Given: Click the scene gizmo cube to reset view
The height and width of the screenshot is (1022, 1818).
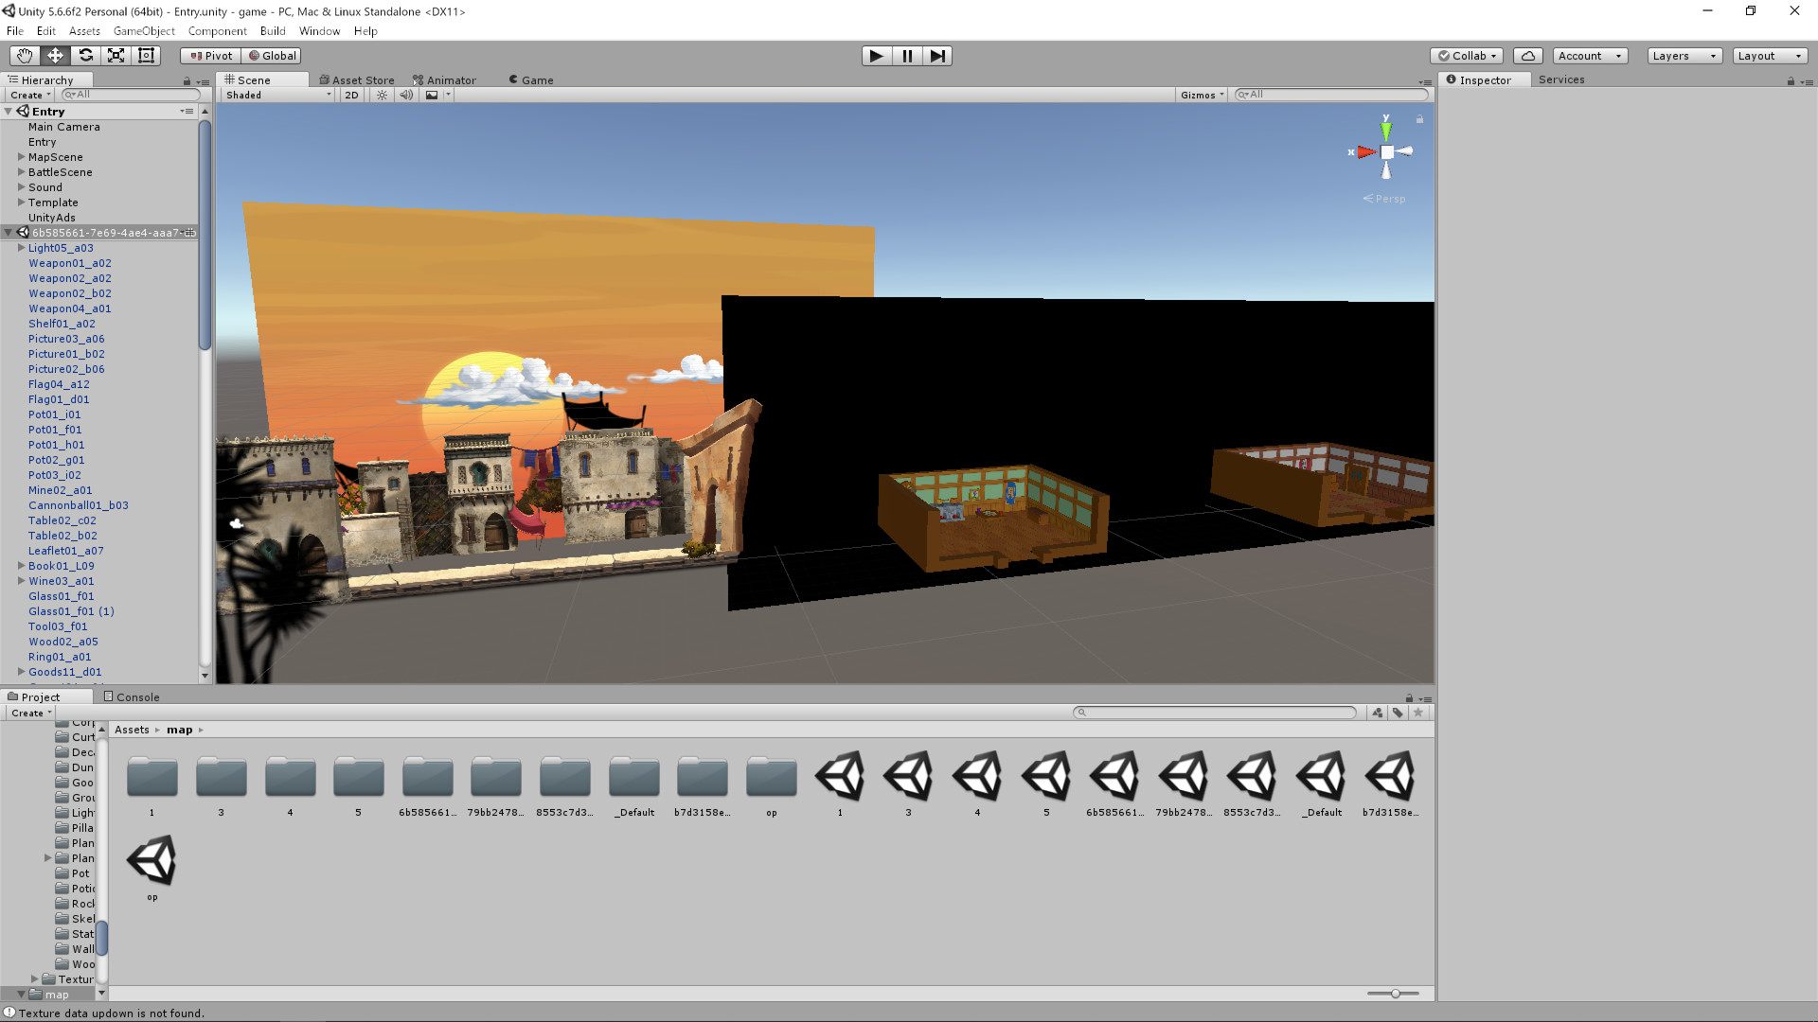Looking at the screenshot, I should click(x=1386, y=151).
